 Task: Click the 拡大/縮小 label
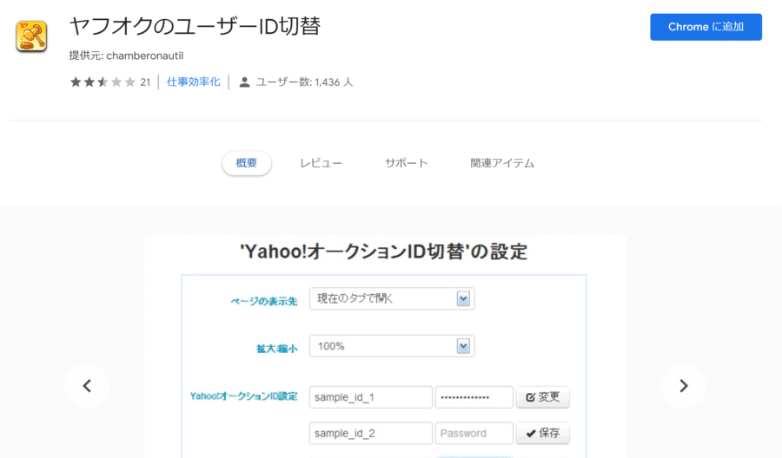click(x=277, y=349)
